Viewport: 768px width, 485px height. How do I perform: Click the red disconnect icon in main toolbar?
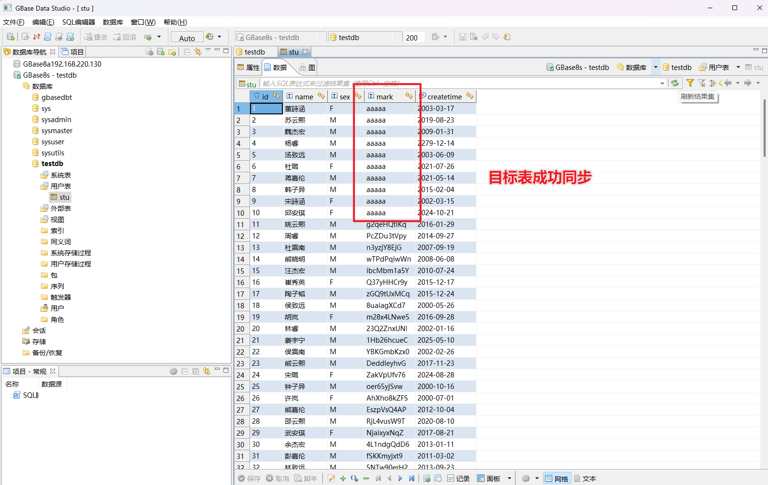[x=37, y=37]
